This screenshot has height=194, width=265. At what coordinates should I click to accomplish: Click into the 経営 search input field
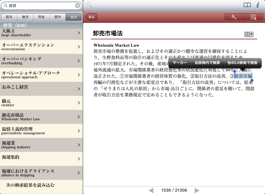click(x=41, y=5)
